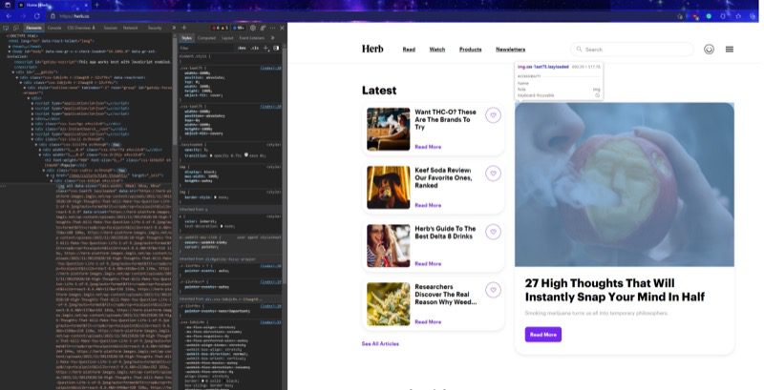Click the red error count badge
Image resolution: width=764 pixels, height=390 pixels.
tap(218, 29)
